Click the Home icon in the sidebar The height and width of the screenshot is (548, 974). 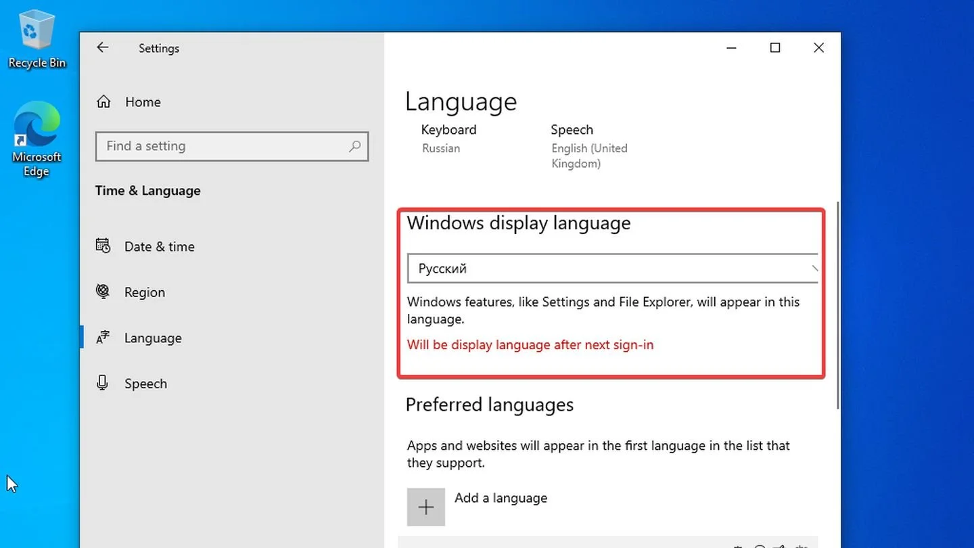pos(103,102)
